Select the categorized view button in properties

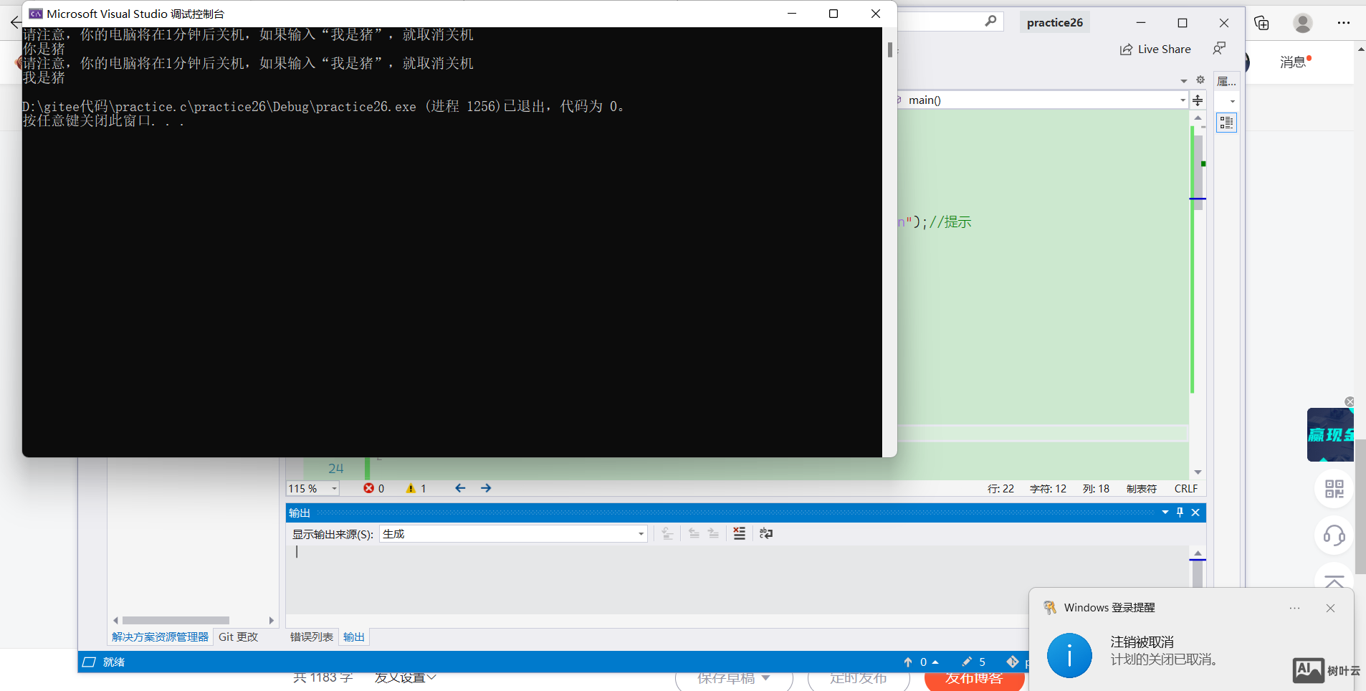(x=1226, y=123)
